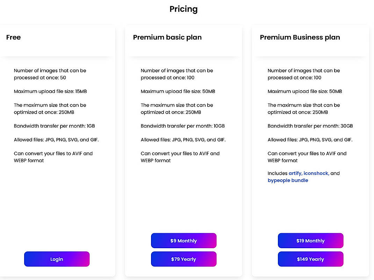Click the Login button on Free plan
This screenshot has height=280, width=374.
(57, 259)
